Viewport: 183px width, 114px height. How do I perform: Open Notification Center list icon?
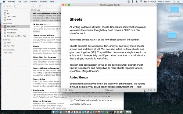(178, 2)
